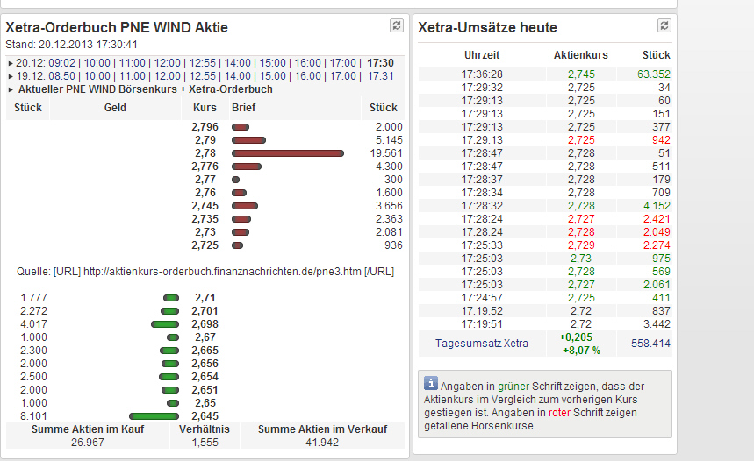Open 19.12 orderbook at 08:50

[62, 76]
